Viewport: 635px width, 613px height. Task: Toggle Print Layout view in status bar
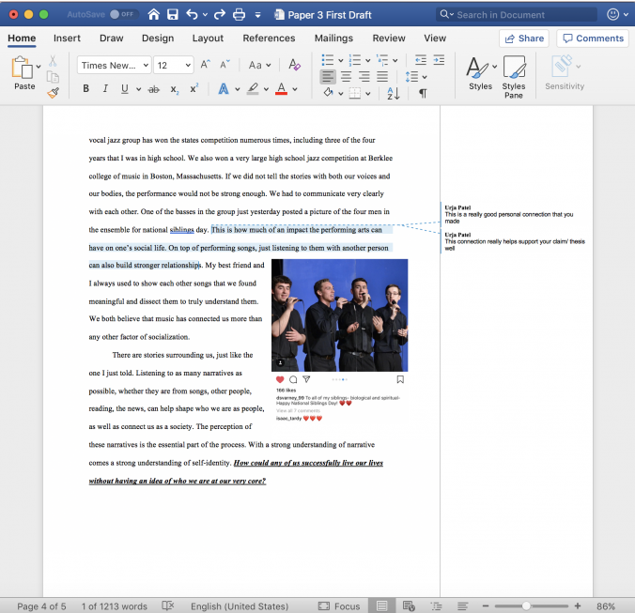tap(381, 605)
